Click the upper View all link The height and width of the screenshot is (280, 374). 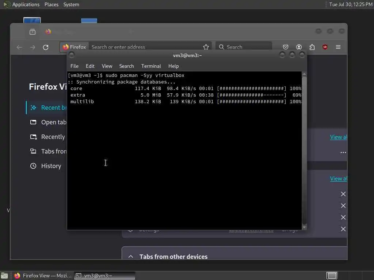coord(339,137)
